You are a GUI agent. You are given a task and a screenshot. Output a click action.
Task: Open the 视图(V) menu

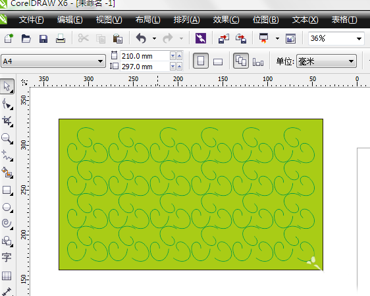(109, 20)
